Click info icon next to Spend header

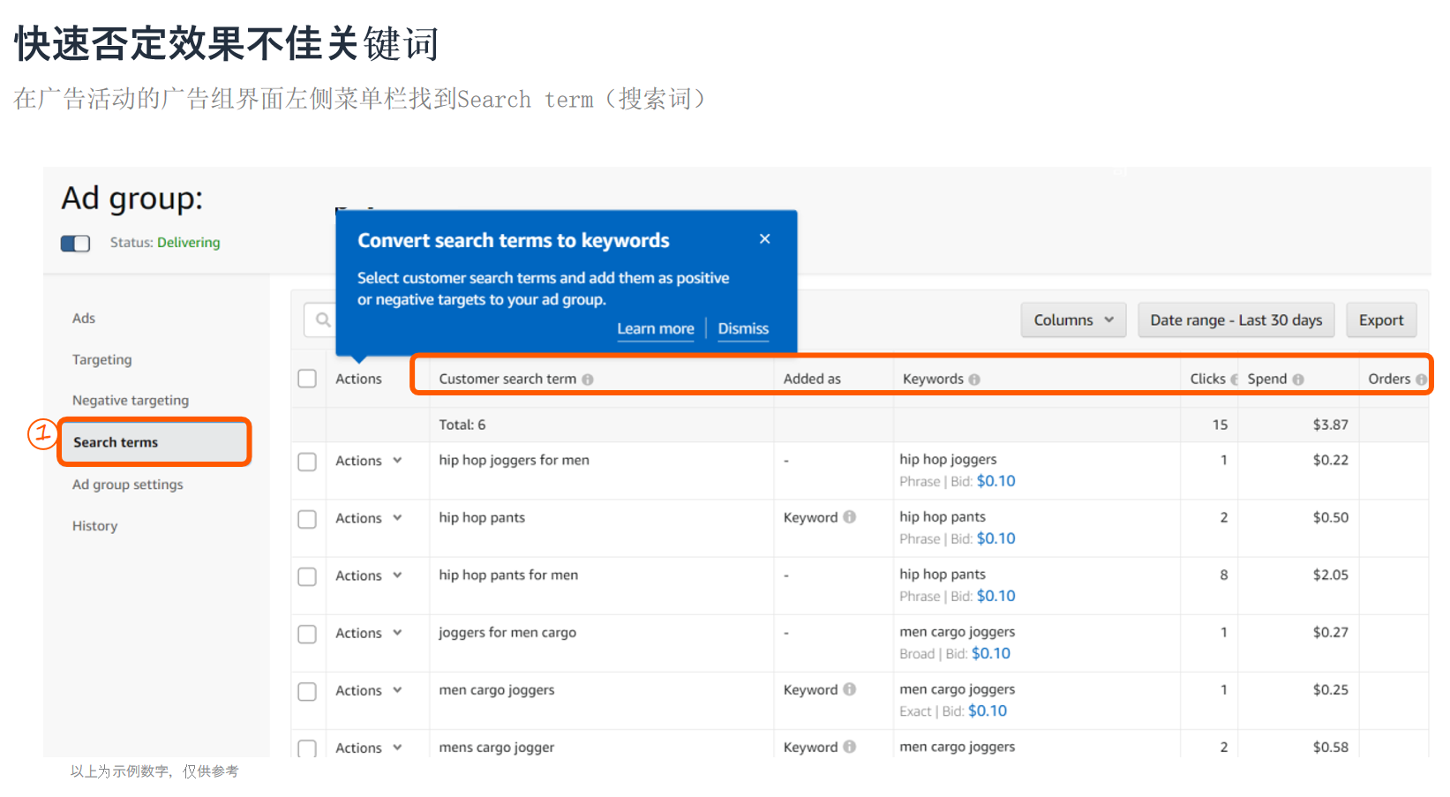(x=1298, y=380)
